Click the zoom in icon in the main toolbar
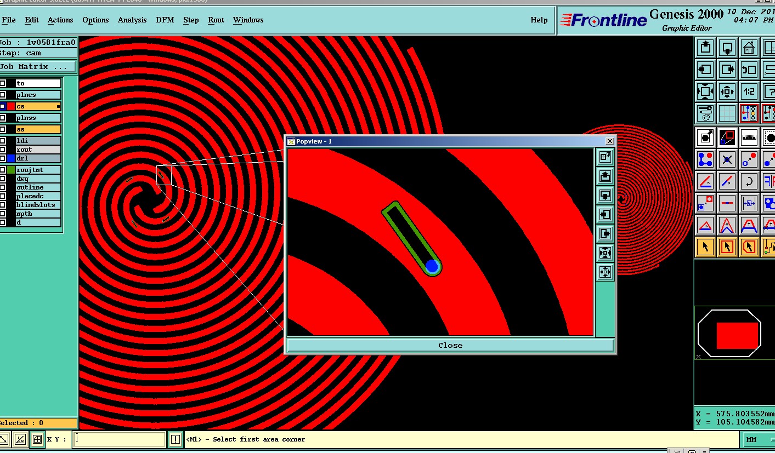775x453 pixels. [705, 91]
